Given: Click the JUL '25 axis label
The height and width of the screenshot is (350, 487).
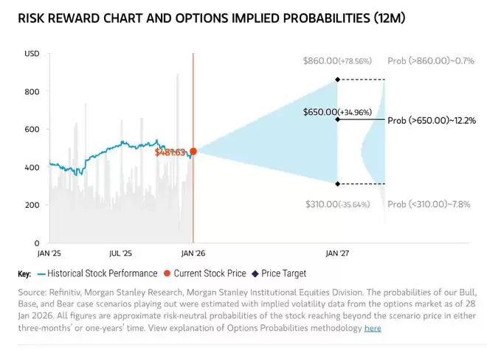Looking at the screenshot, I should tap(120, 252).
